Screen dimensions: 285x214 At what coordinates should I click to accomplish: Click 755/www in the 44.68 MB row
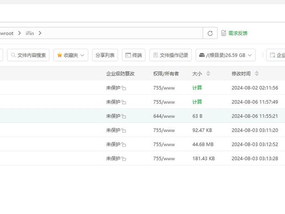(x=164, y=144)
